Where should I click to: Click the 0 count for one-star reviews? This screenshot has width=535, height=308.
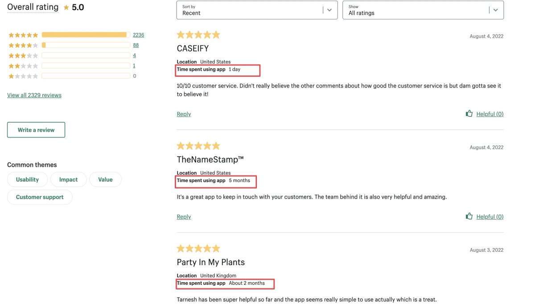pyautogui.click(x=135, y=76)
